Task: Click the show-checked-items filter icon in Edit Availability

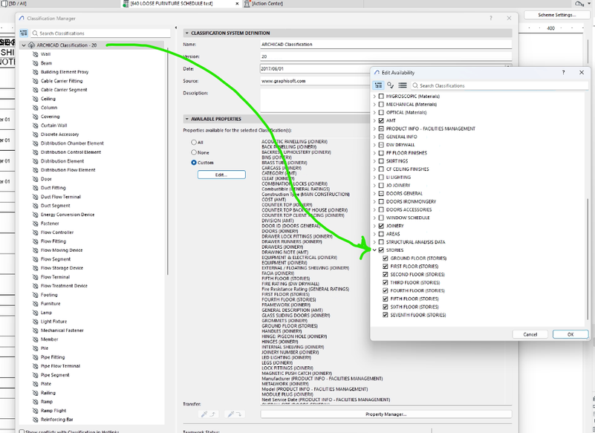Action: click(x=391, y=85)
